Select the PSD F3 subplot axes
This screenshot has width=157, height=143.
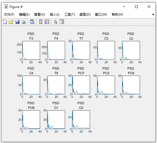click(x=31, y=50)
